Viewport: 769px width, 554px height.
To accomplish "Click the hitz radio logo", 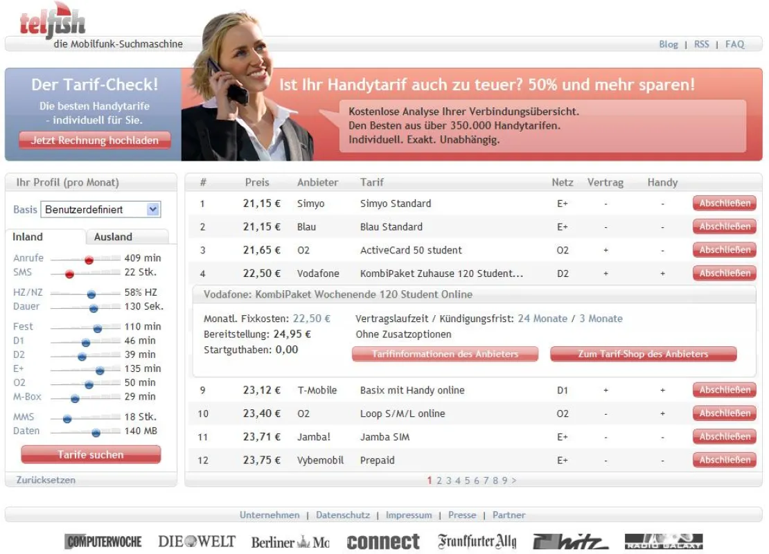I will [x=570, y=542].
